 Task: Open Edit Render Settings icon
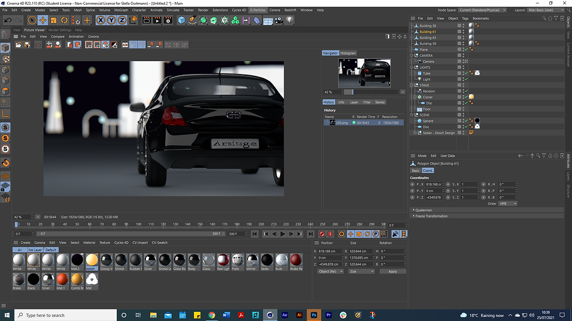(168, 20)
